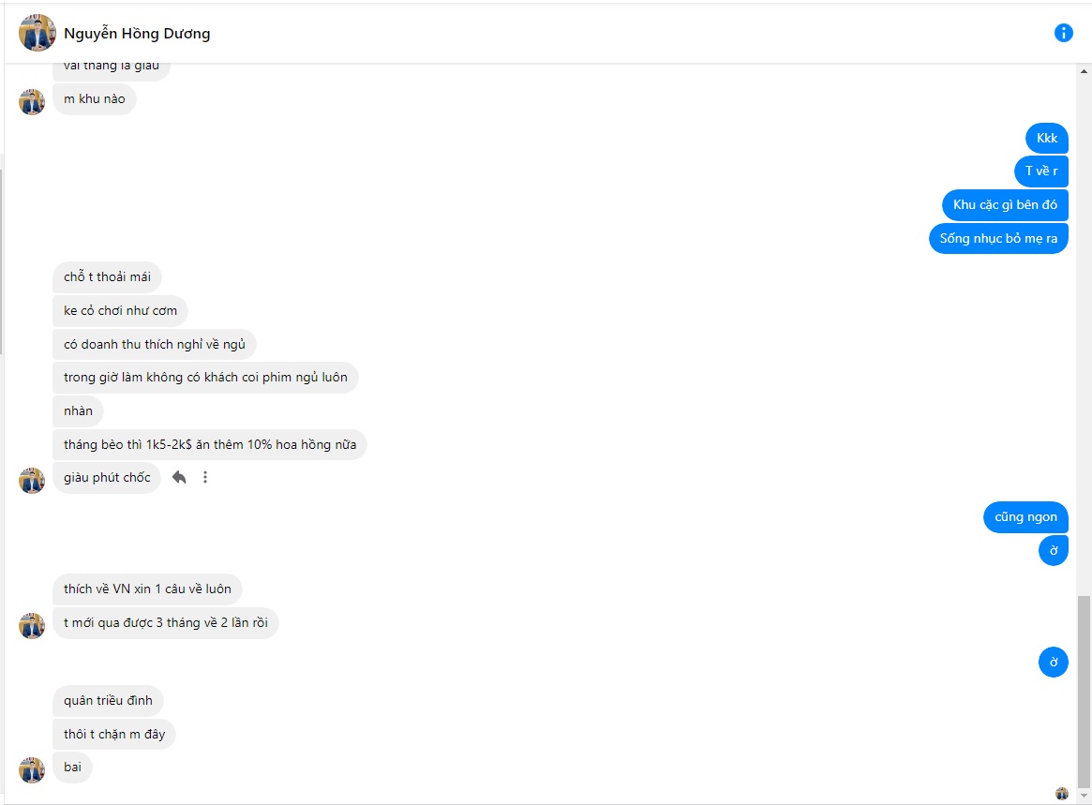Click the chat vertical scrollbar thumb
Image resolution: width=1092 pixels, height=805 pixels.
tap(1083, 689)
